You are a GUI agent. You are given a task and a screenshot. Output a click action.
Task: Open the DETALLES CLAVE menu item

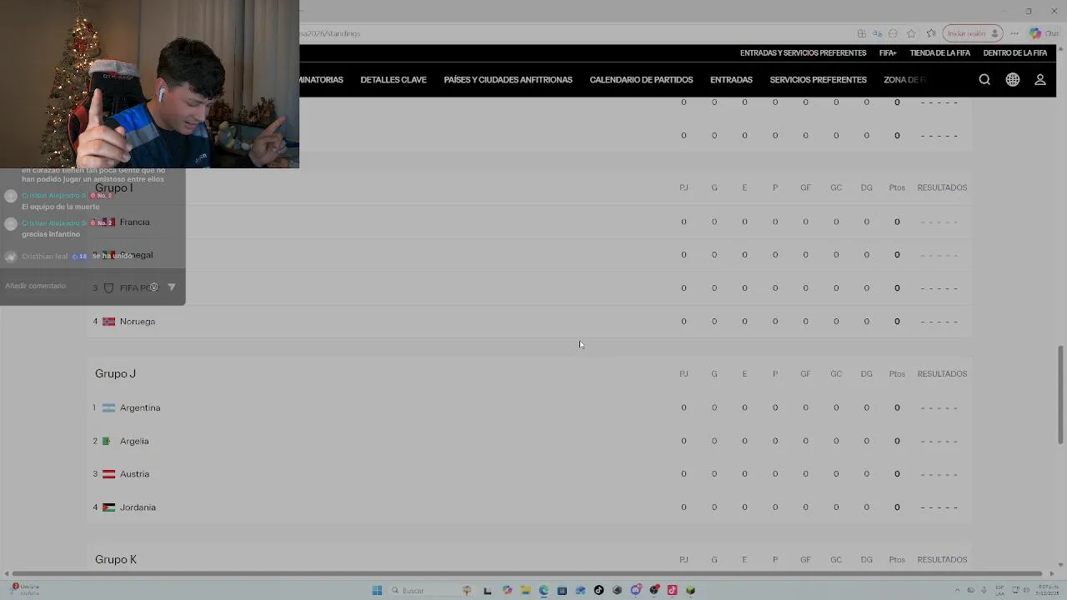(393, 80)
